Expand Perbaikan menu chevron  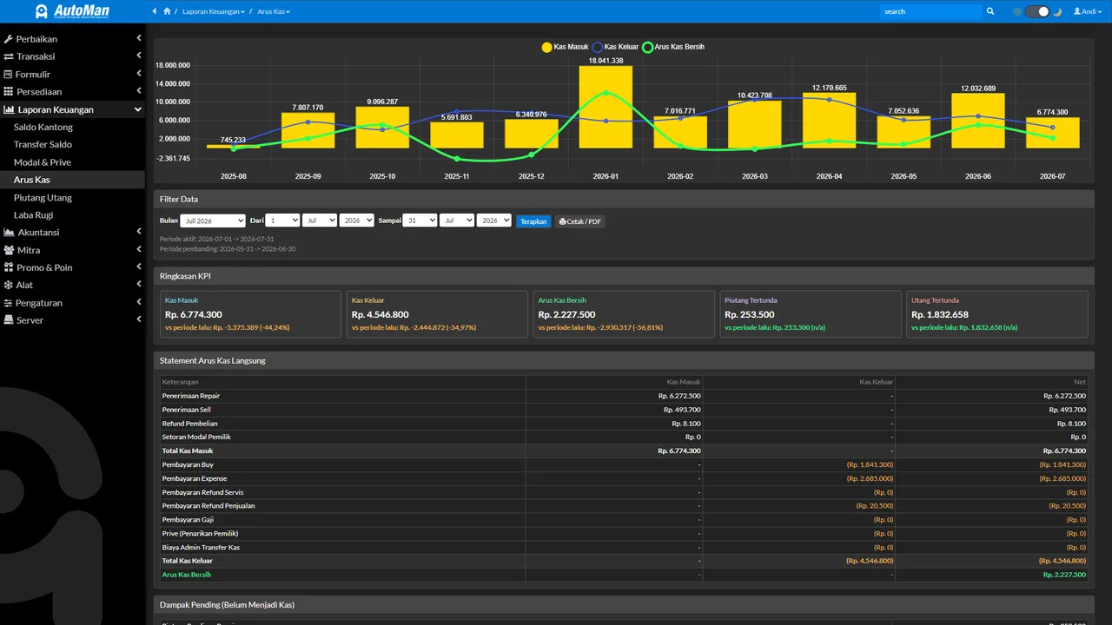[138, 38]
